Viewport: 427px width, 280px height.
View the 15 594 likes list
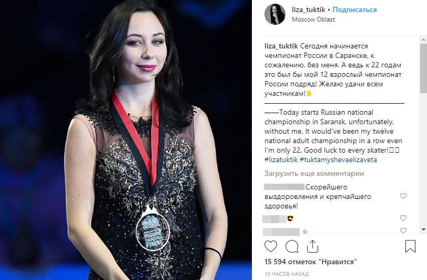[310, 262]
